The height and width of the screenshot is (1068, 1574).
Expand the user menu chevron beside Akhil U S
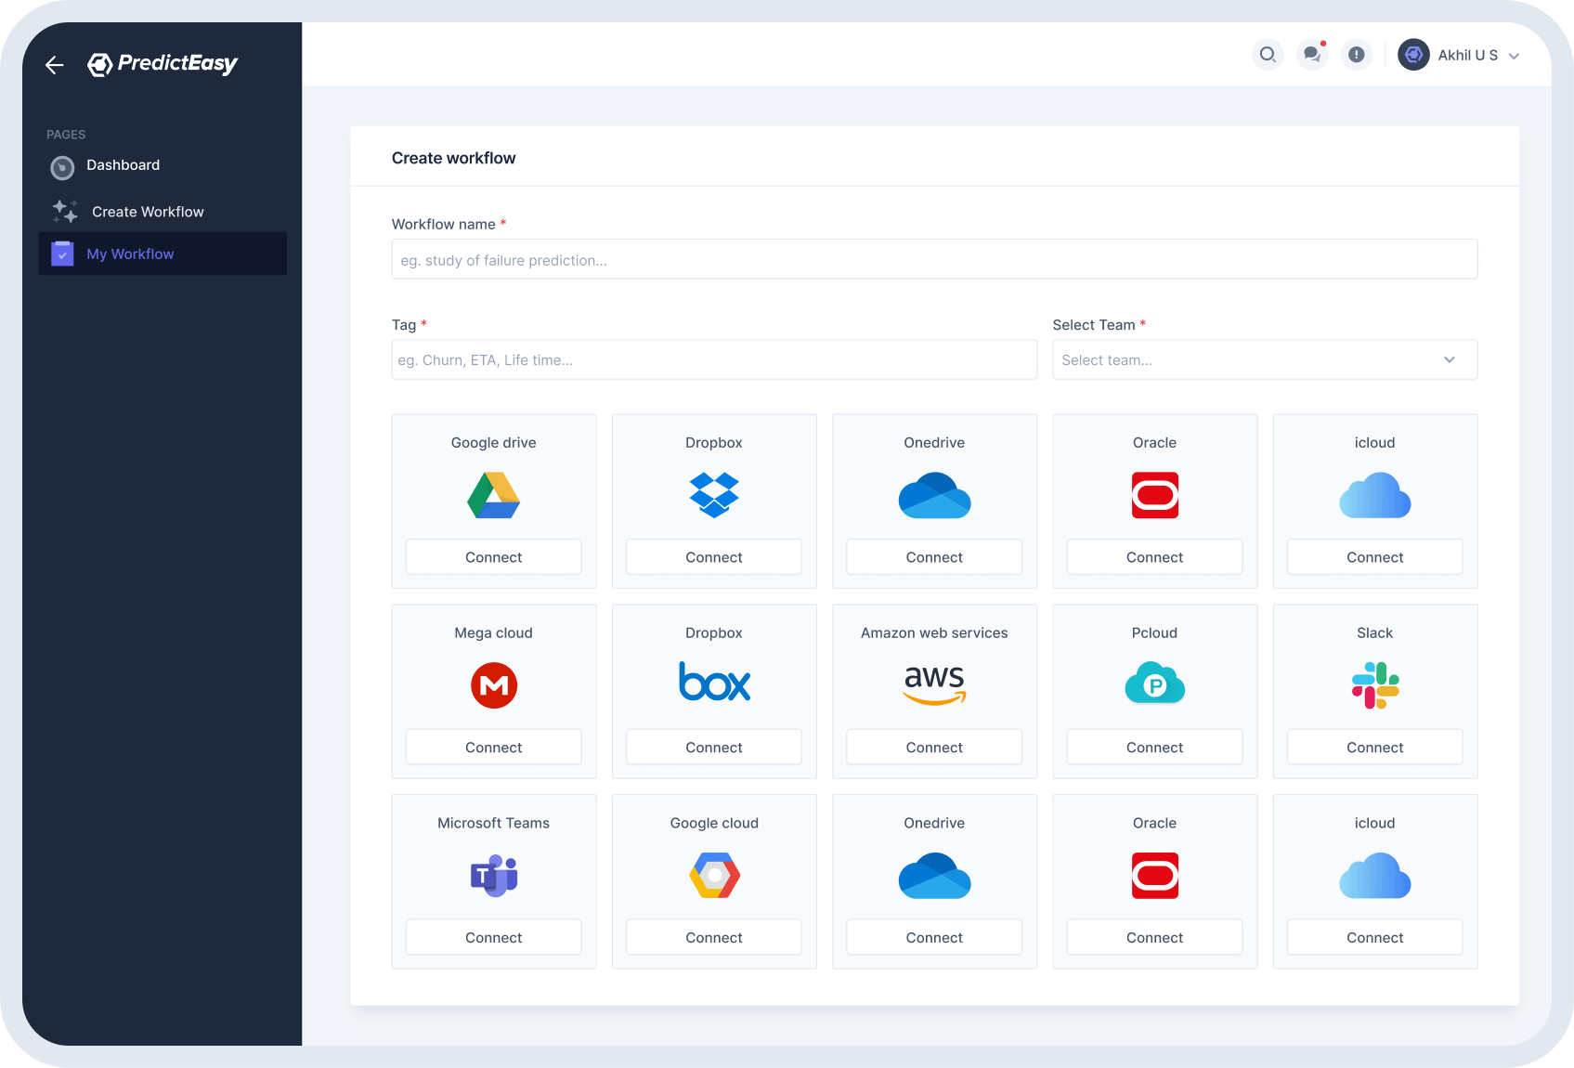point(1514,56)
